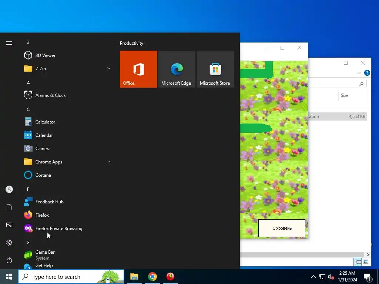This screenshot has height=284, width=379.
Task: Open File Explorer from the taskbar
Action: (x=134, y=277)
